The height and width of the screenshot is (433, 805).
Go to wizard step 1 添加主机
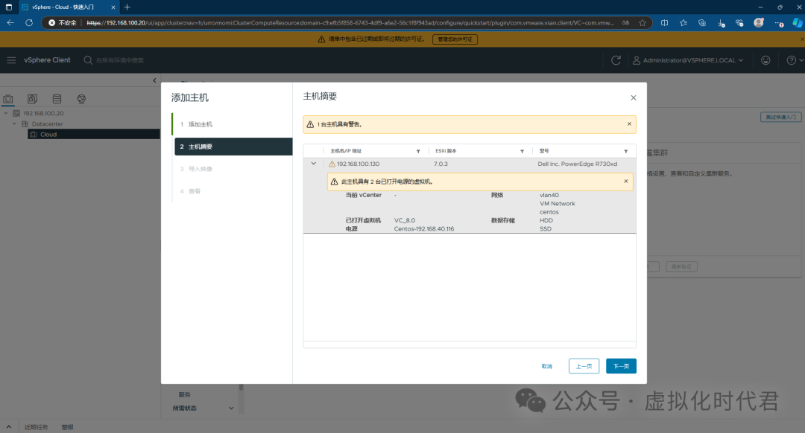[x=232, y=124]
